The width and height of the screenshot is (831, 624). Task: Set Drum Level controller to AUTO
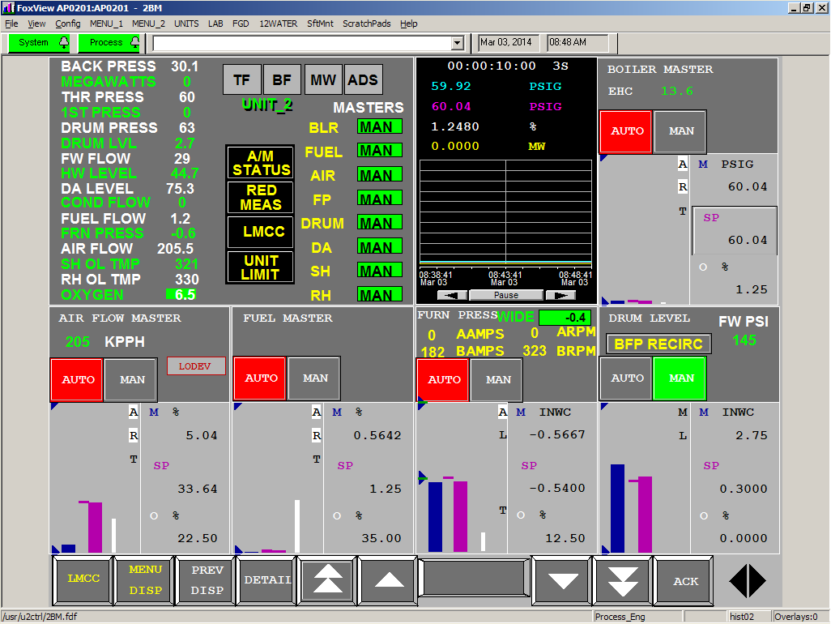point(627,378)
